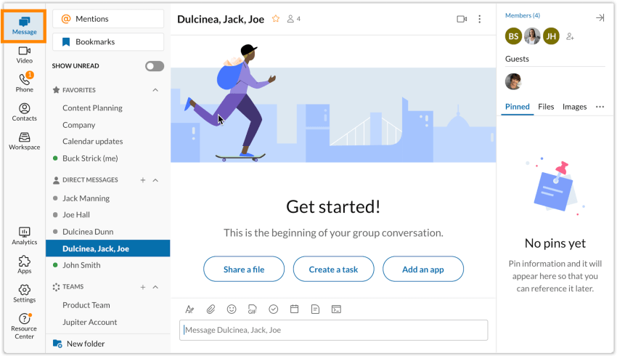
Task: Open the Apps section
Action: pyautogui.click(x=25, y=264)
